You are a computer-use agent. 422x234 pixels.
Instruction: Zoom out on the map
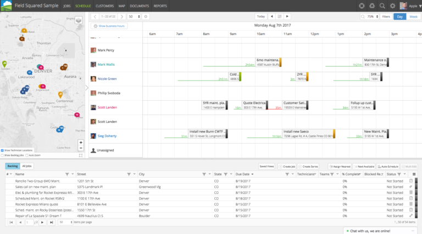click(81, 148)
